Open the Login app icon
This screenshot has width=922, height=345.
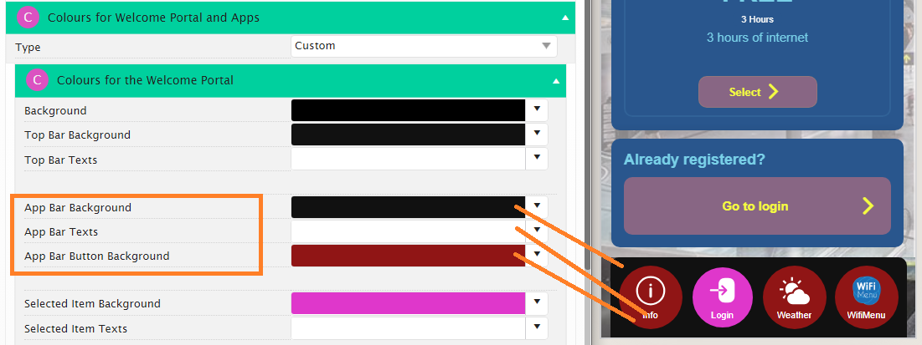[x=722, y=296]
